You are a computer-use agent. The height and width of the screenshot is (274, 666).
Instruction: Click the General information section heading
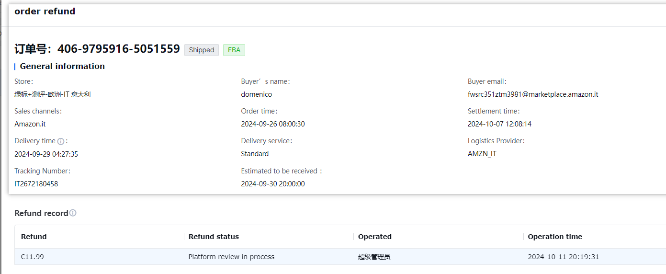tap(62, 66)
